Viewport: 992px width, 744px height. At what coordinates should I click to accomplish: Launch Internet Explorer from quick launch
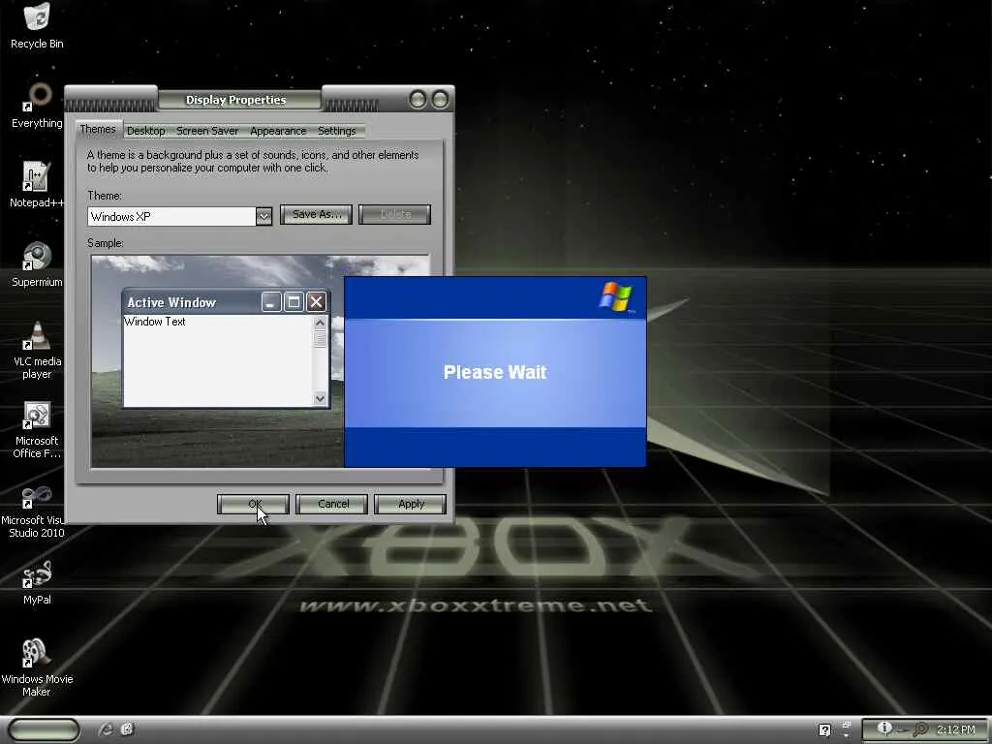106,729
